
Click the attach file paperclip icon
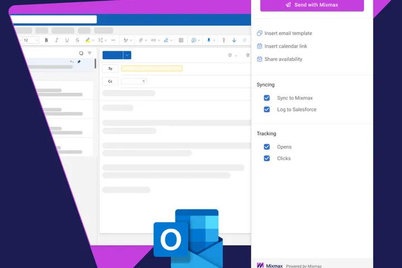tap(141, 40)
